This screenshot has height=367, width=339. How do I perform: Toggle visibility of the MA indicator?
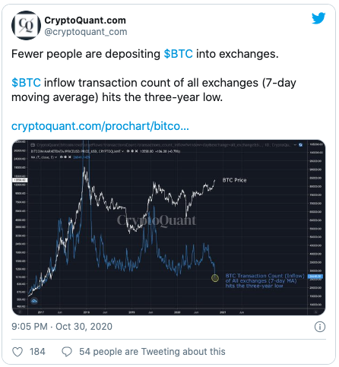61,157
